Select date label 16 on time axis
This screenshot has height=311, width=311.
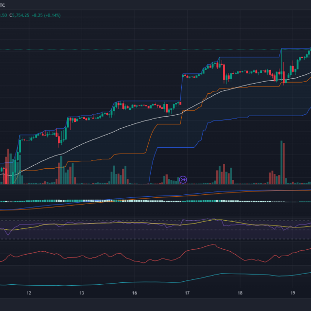(x=135, y=293)
